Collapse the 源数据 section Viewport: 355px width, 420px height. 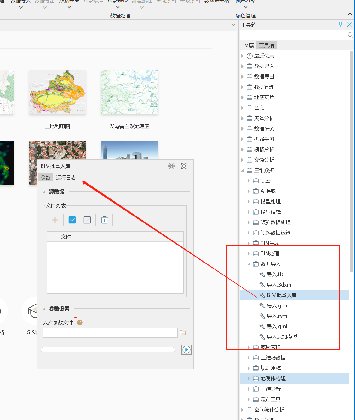point(44,192)
